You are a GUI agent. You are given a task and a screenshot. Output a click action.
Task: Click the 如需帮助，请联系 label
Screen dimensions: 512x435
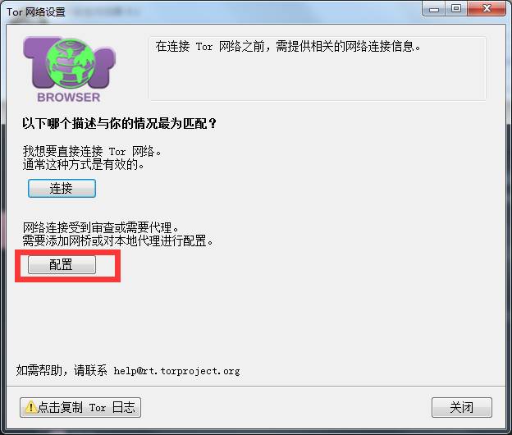click(x=62, y=371)
